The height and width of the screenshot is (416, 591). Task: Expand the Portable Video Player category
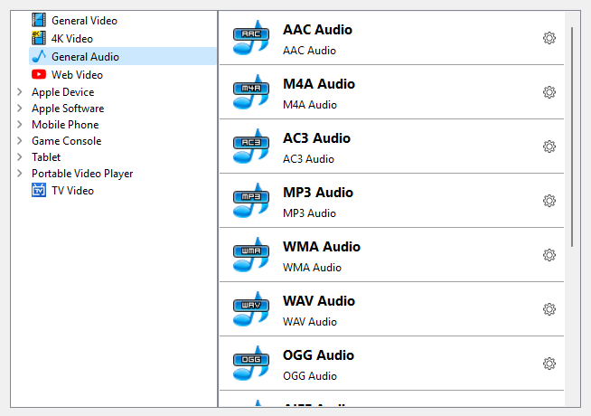[x=20, y=173]
